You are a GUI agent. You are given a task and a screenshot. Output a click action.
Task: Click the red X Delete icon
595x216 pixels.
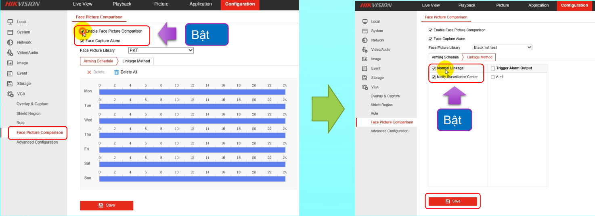click(89, 72)
